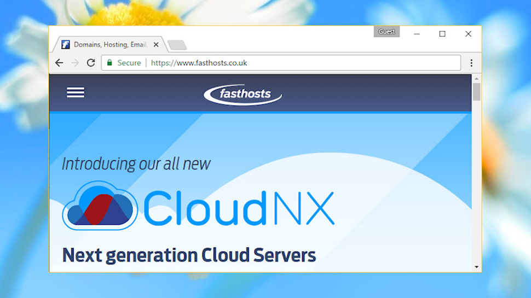Close the browser window

pos(468,34)
